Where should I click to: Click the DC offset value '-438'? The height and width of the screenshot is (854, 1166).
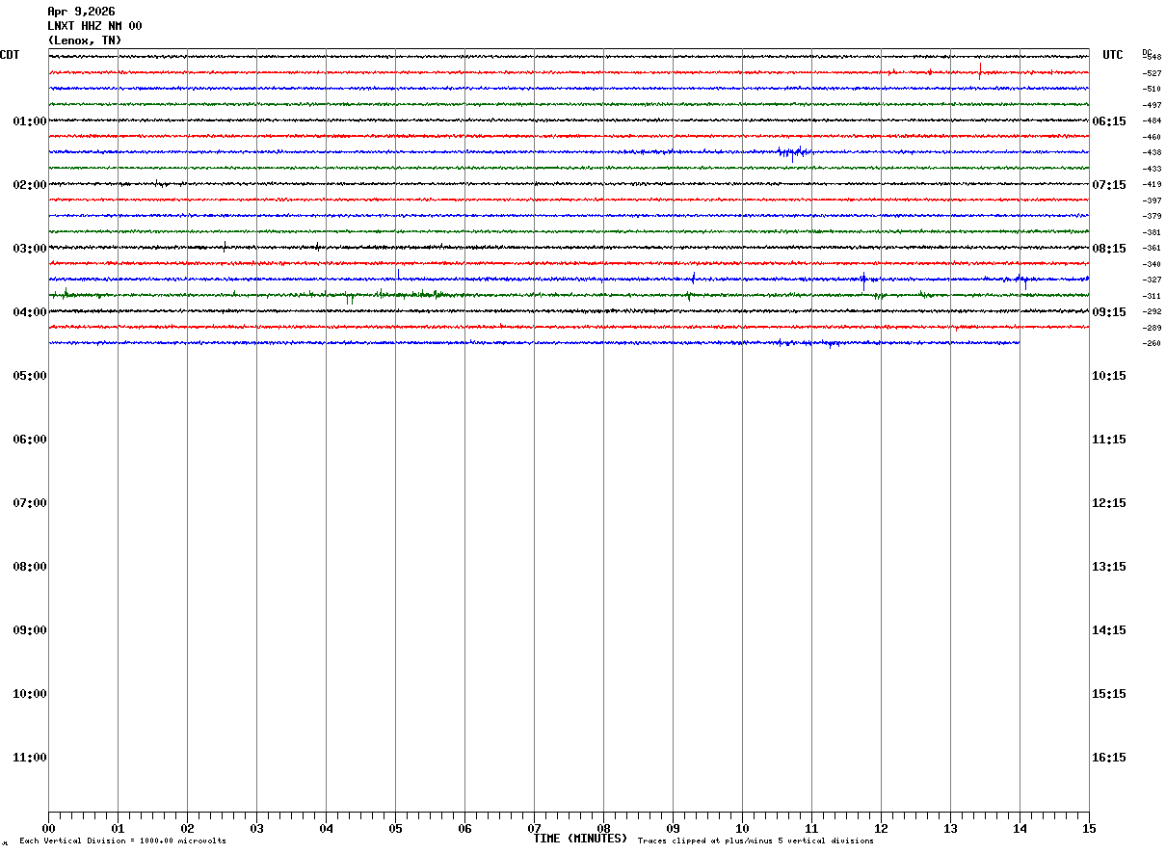1152,152
